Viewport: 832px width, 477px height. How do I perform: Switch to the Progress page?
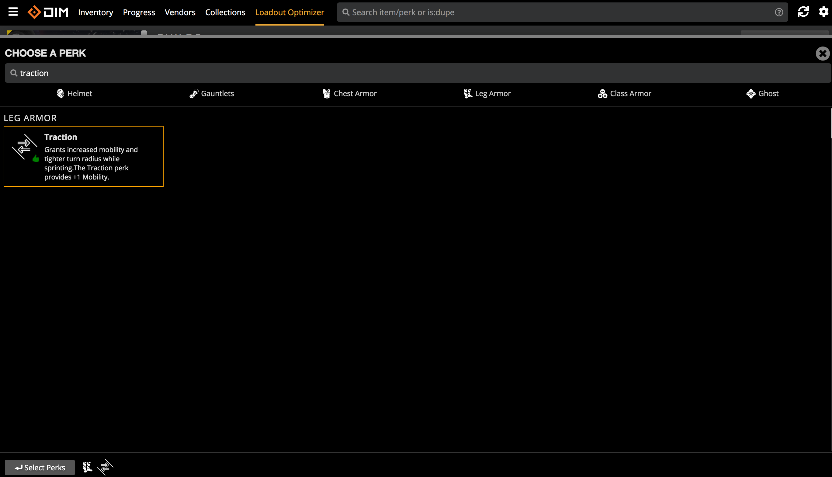139,12
